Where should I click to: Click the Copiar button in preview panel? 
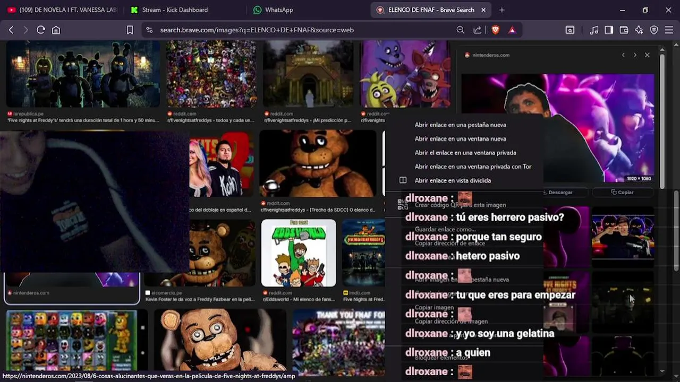tap(622, 192)
